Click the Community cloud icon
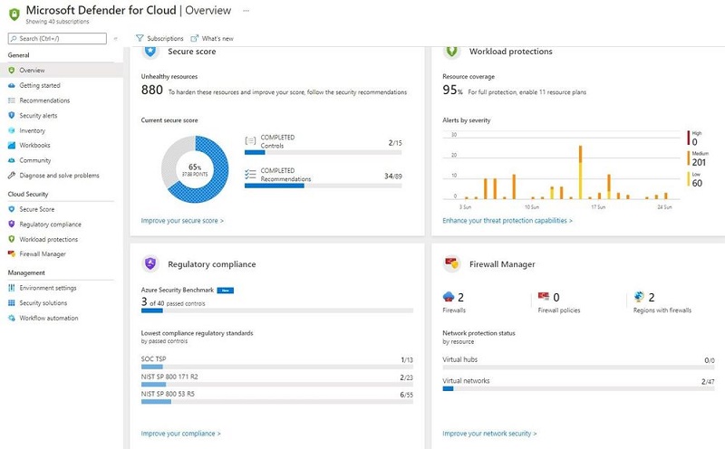This screenshot has height=449, width=725. [x=12, y=160]
